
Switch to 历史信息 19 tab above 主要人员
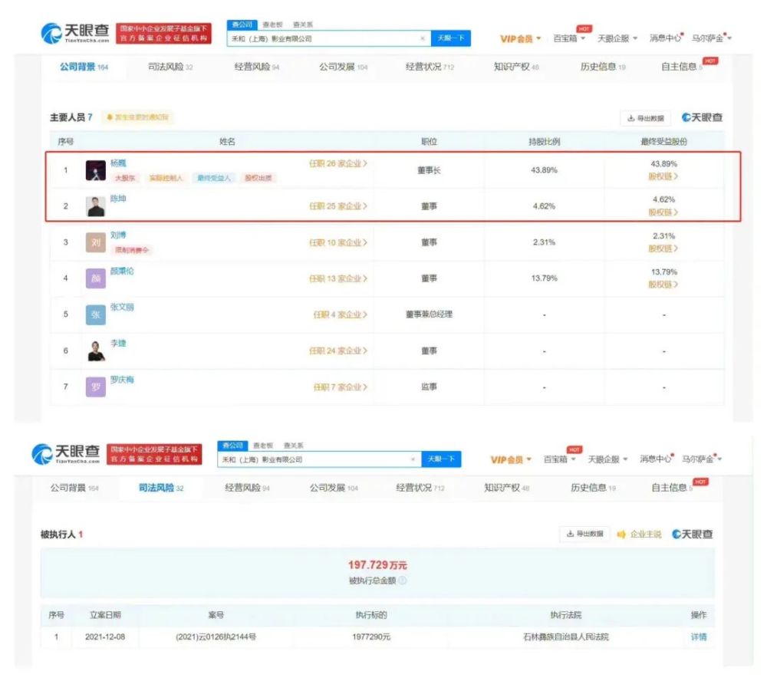pyautogui.click(x=603, y=67)
